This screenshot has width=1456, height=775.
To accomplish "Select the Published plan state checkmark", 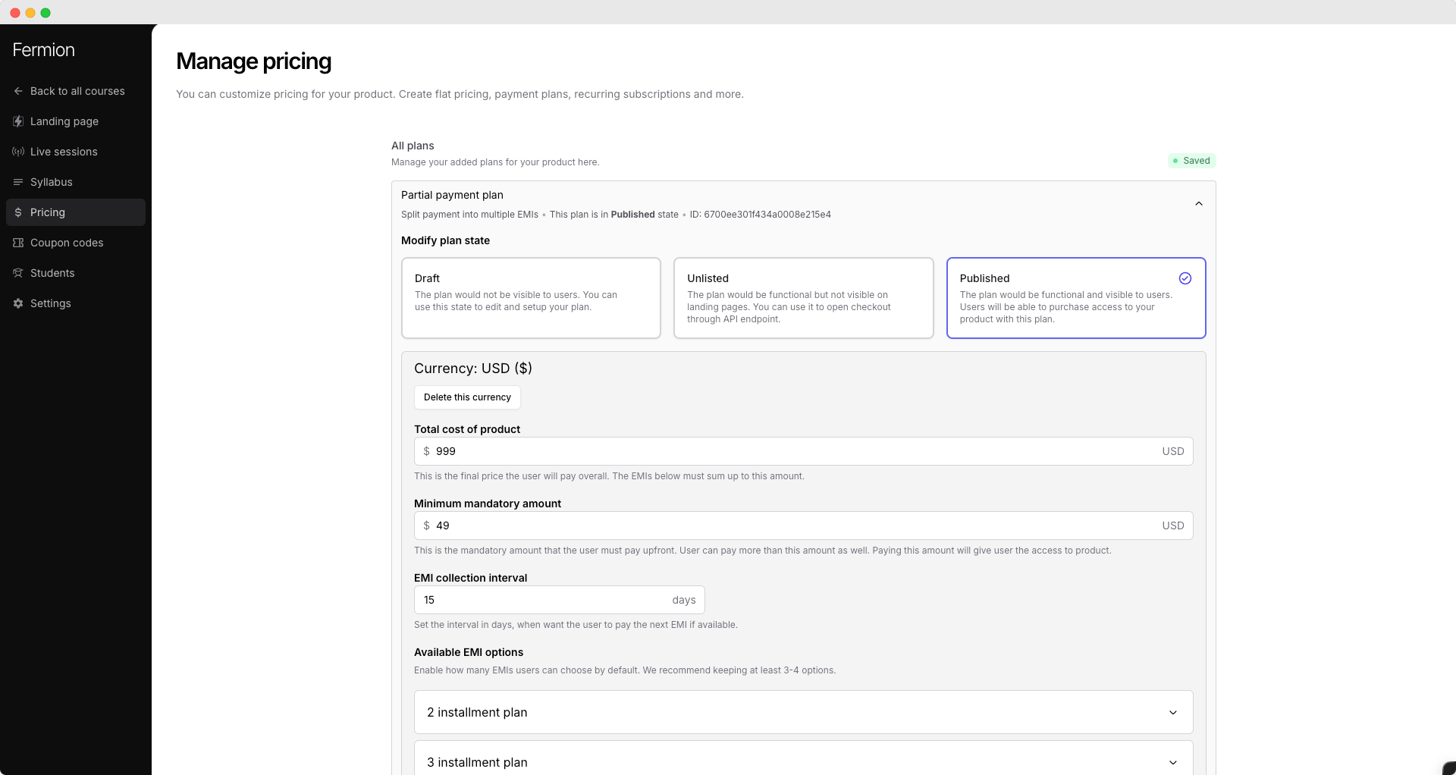I will pos(1185,278).
